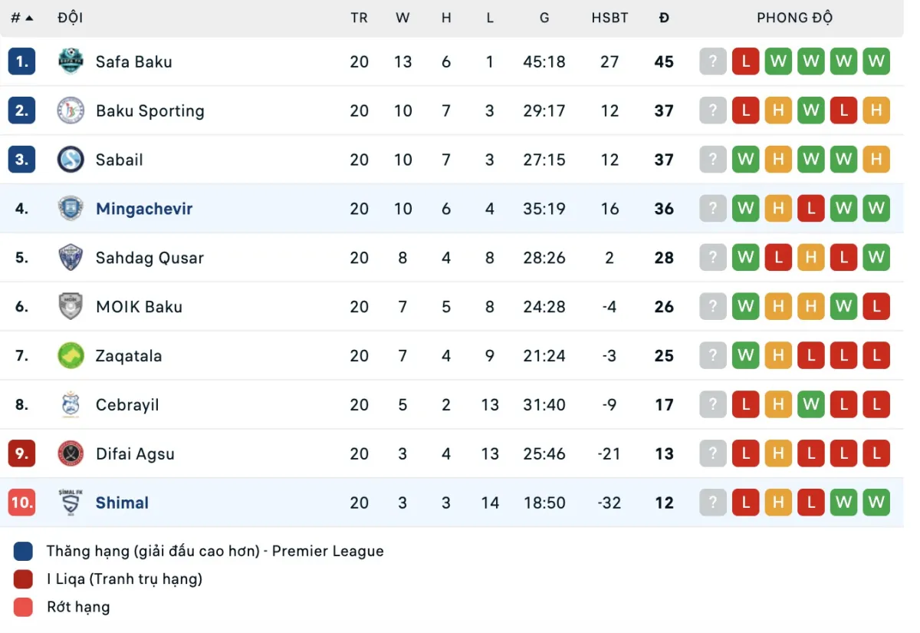Click the Mingachevir club badge

pos(71,209)
